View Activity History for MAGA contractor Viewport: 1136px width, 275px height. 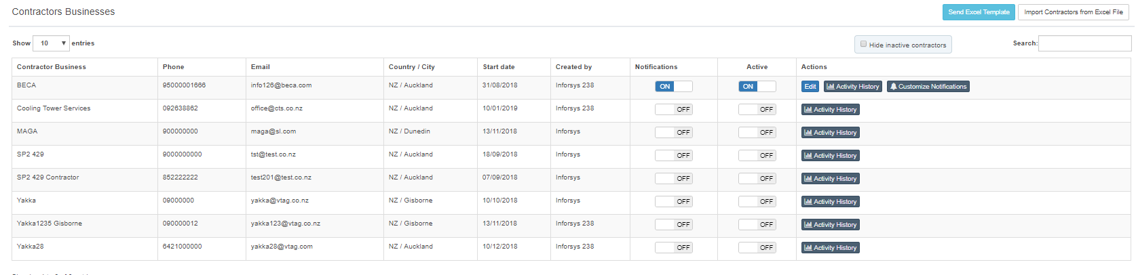coord(830,133)
